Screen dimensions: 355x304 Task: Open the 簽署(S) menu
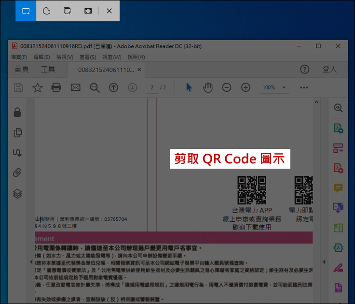[88, 57]
